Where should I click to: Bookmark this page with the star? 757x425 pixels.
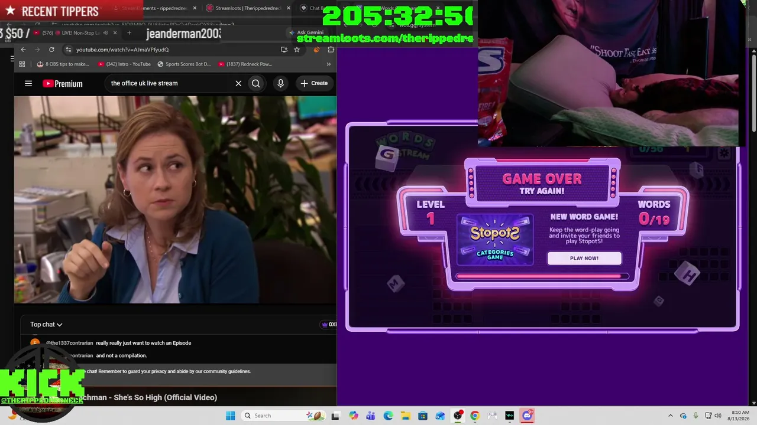point(297,50)
